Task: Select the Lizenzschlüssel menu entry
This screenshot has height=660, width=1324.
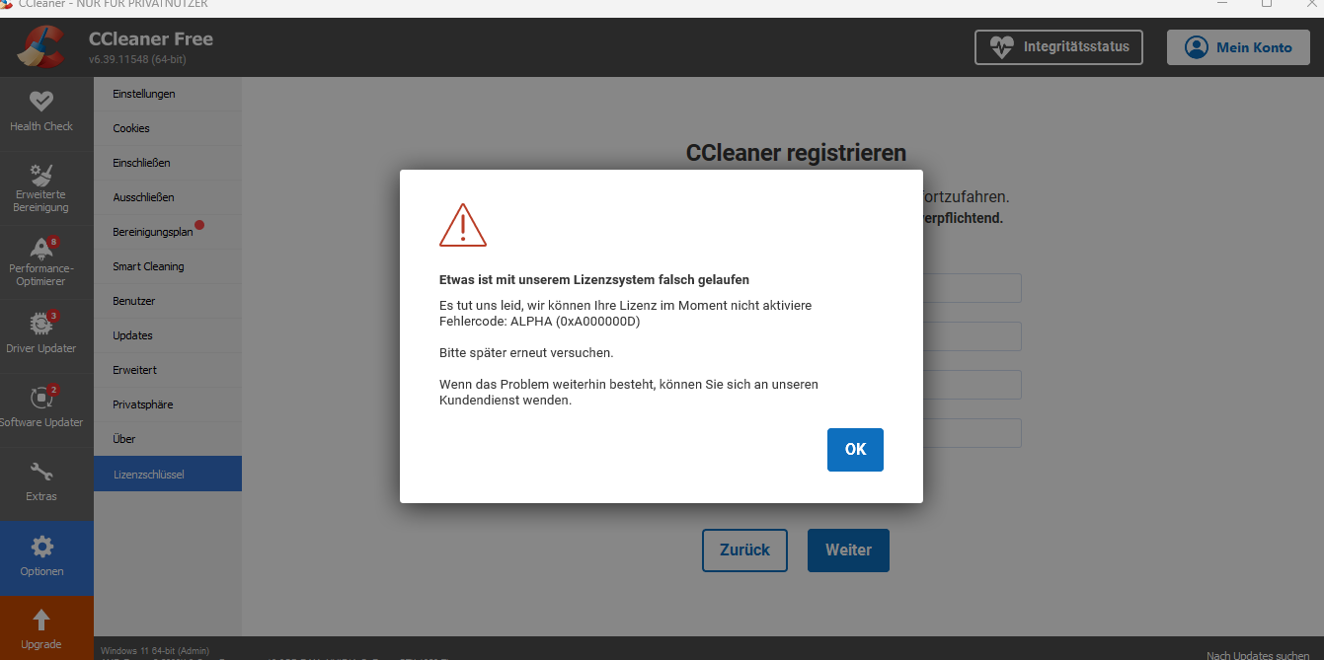Action: pos(149,475)
